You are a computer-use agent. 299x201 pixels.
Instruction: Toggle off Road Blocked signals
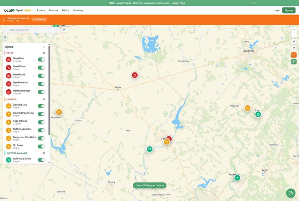click(41, 122)
